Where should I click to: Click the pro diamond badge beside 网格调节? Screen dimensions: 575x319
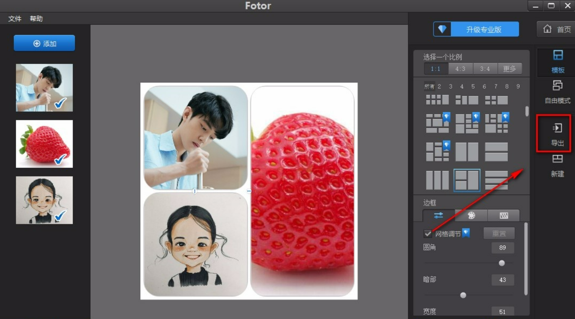[x=466, y=233]
